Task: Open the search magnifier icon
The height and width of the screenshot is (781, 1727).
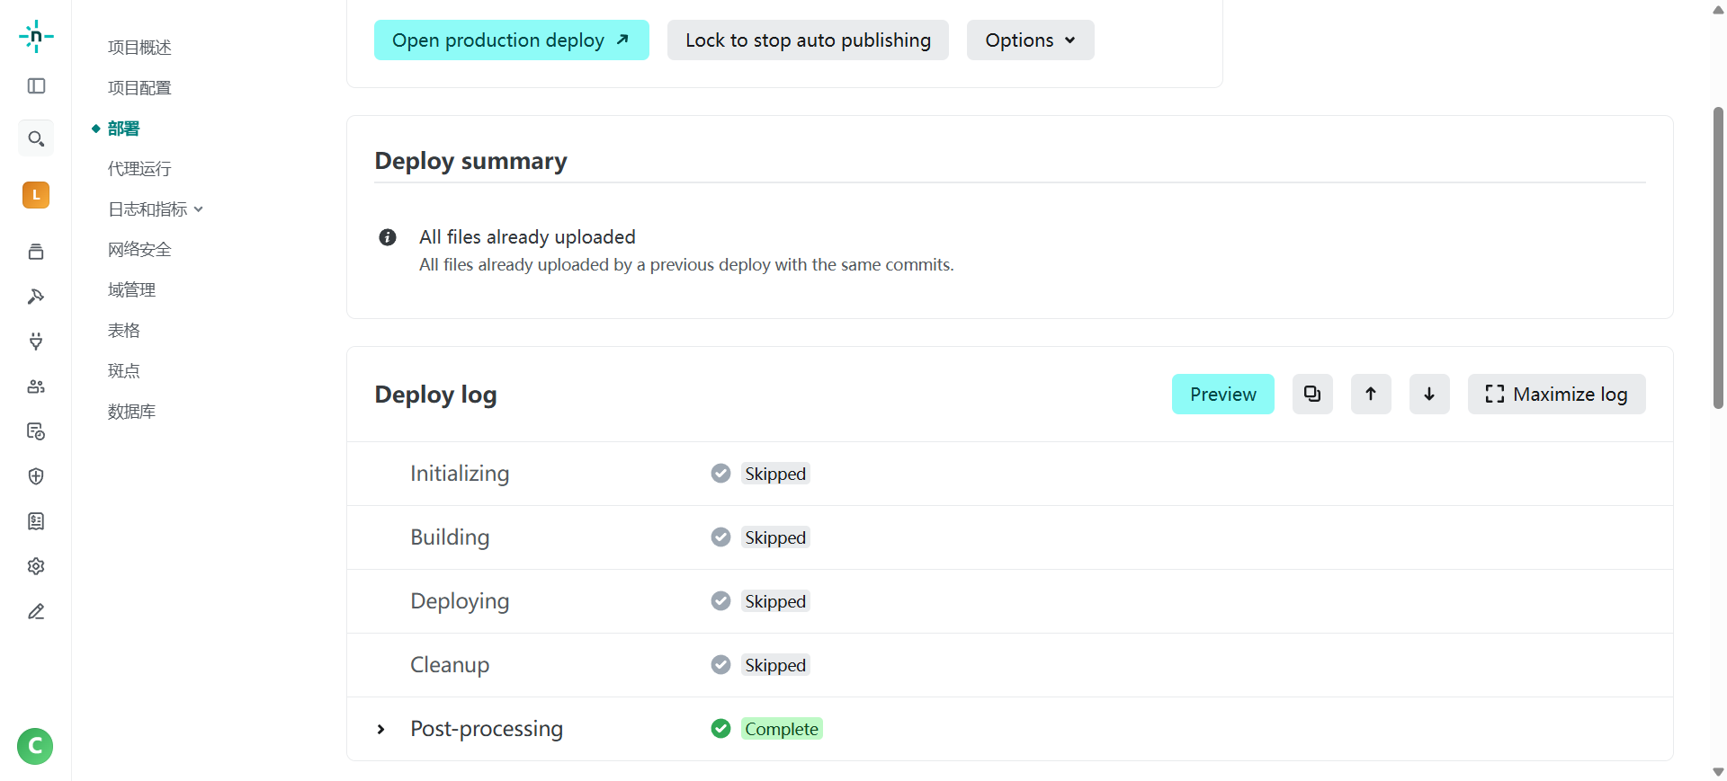Action: coord(36,138)
